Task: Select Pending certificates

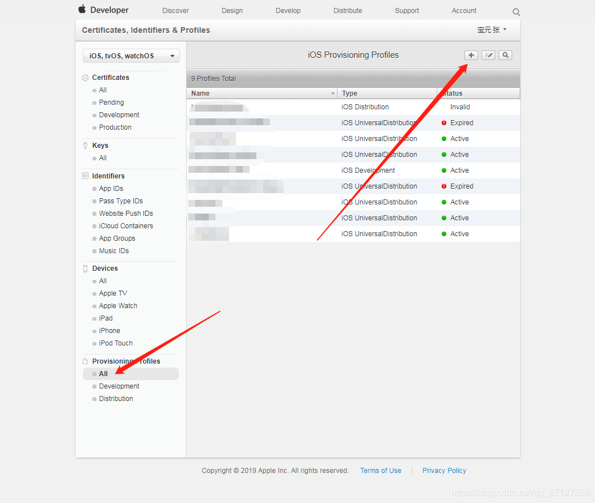Action: pyautogui.click(x=111, y=103)
